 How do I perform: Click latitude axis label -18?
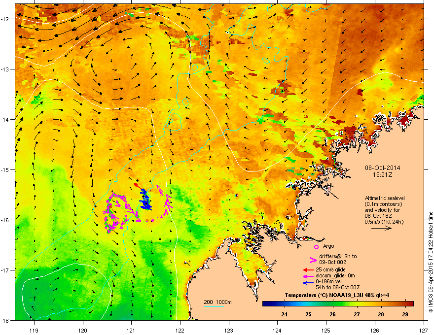5,320
